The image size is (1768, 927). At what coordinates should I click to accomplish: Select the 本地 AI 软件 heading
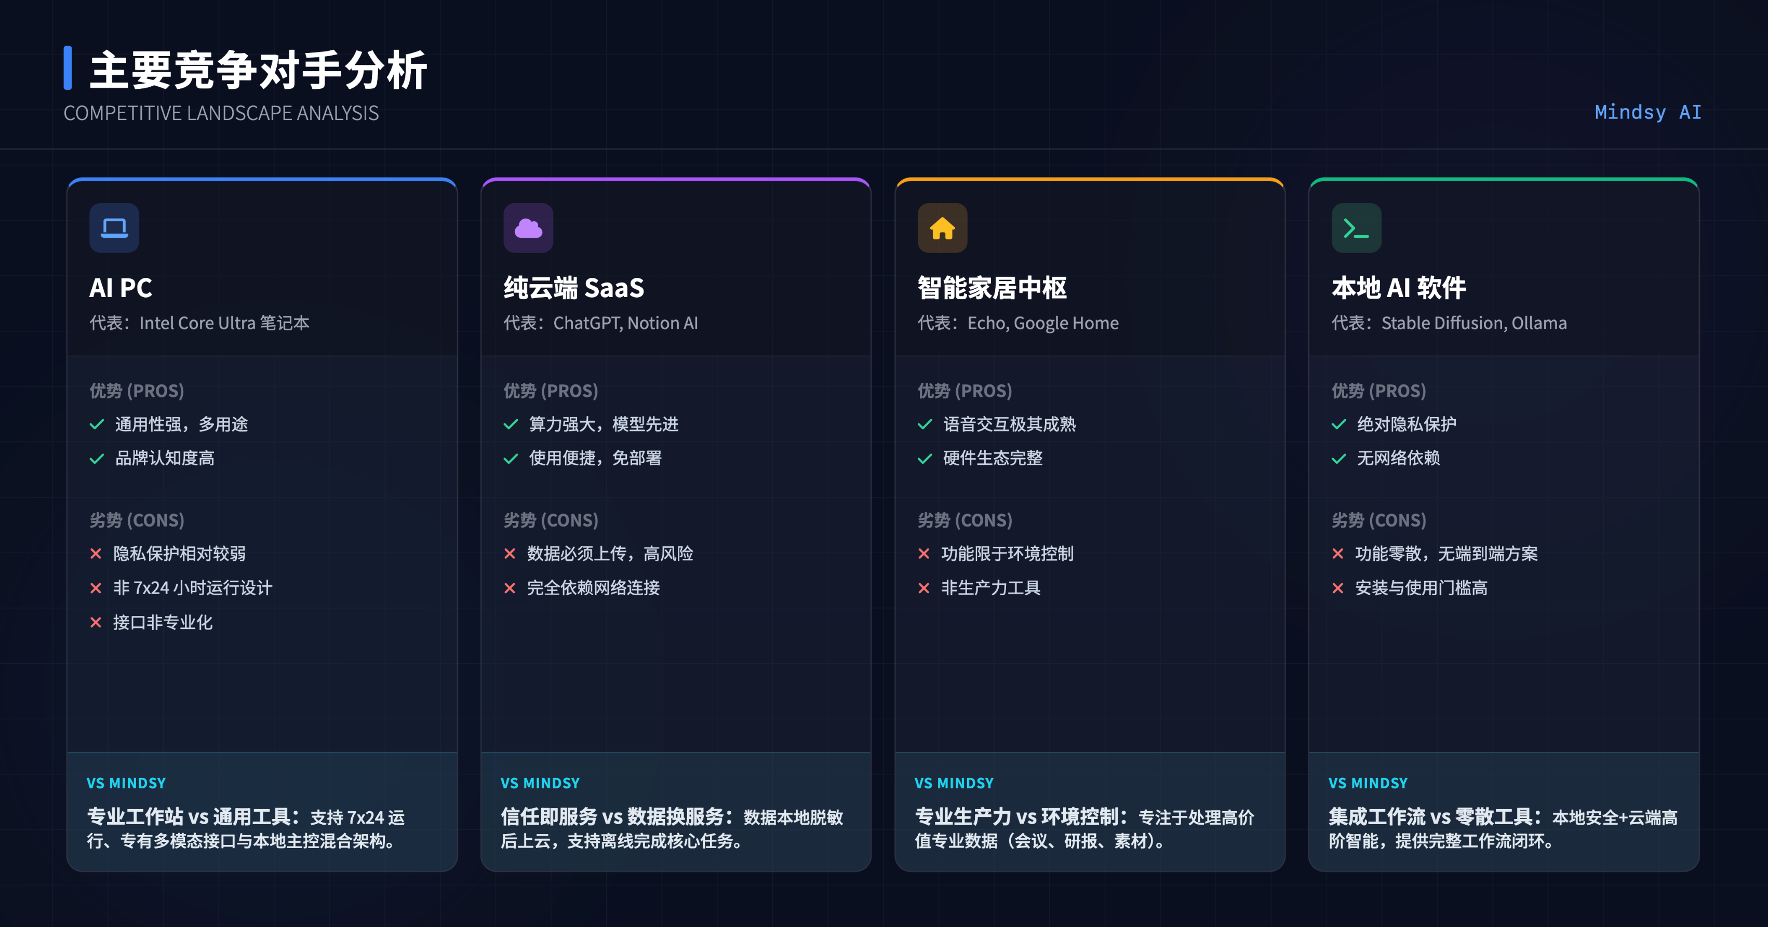[1398, 288]
